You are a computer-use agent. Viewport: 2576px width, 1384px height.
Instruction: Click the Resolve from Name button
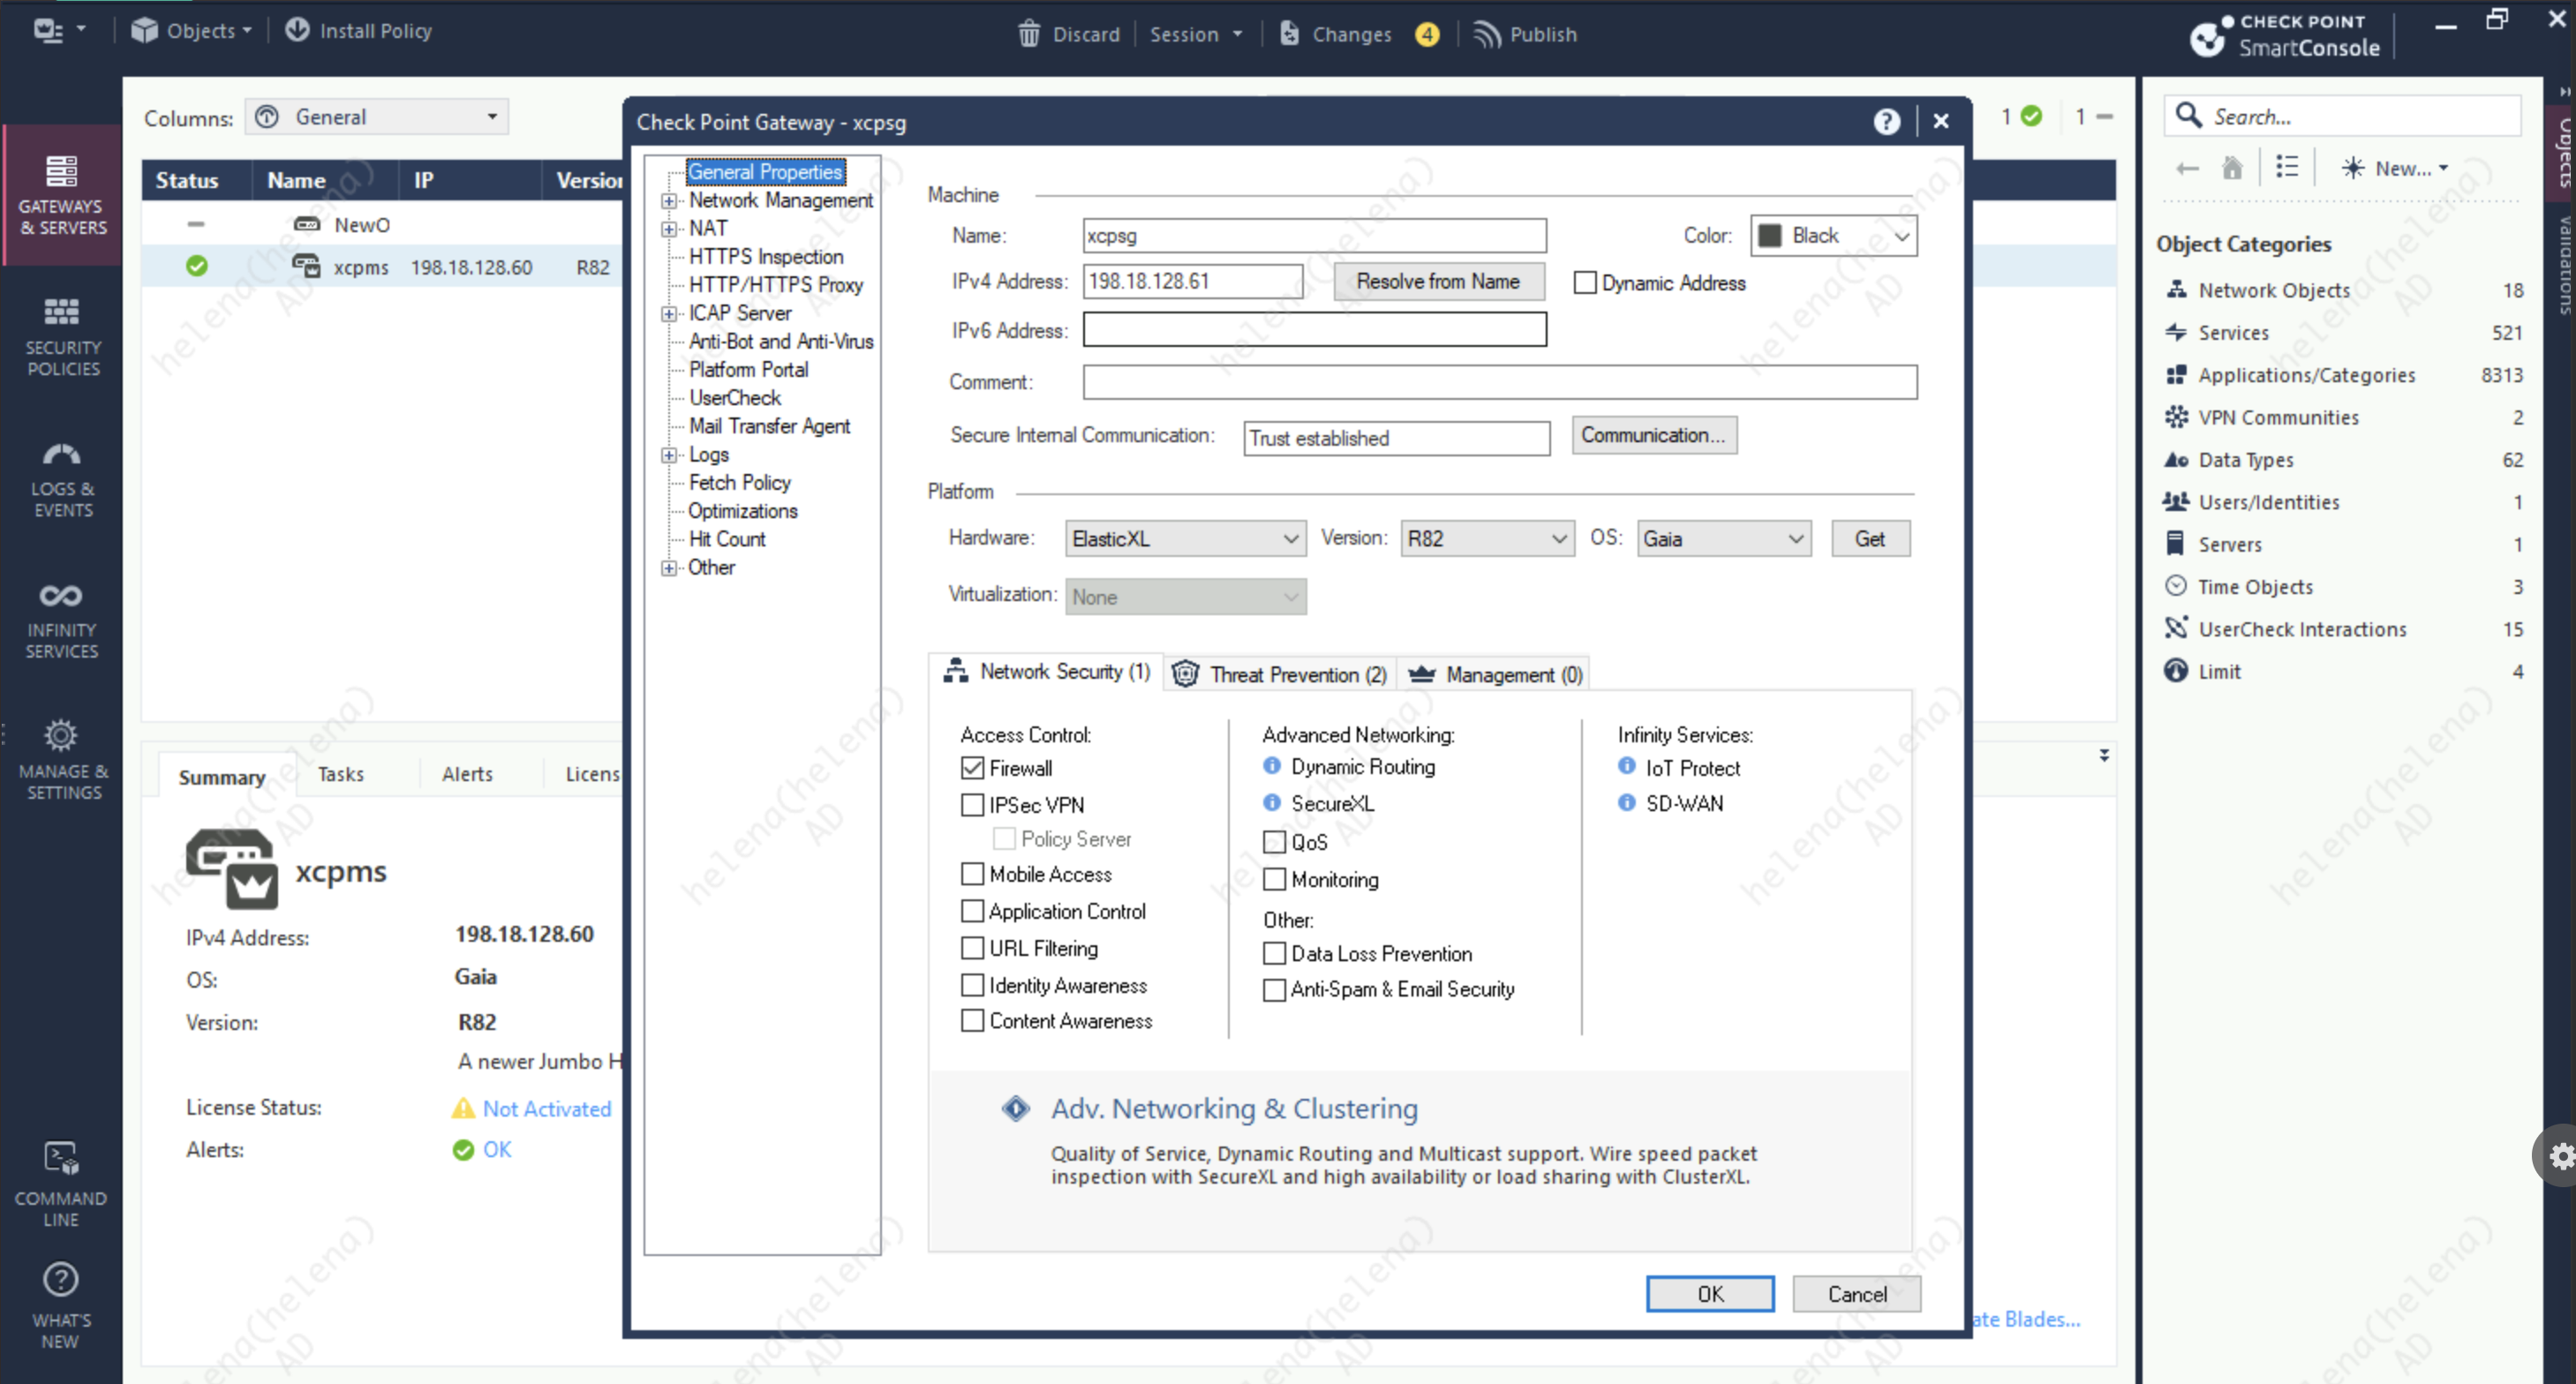pyautogui.click(x=1437, y=282)
